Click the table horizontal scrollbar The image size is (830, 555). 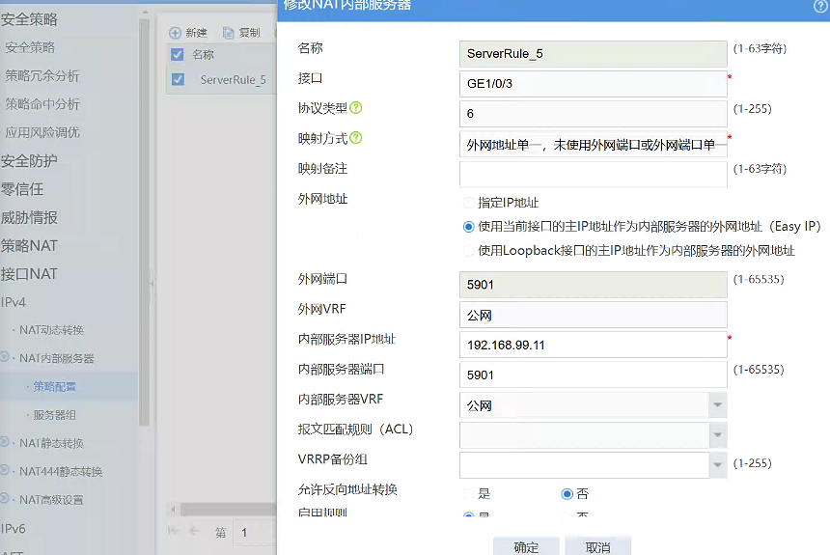point(228,510)
